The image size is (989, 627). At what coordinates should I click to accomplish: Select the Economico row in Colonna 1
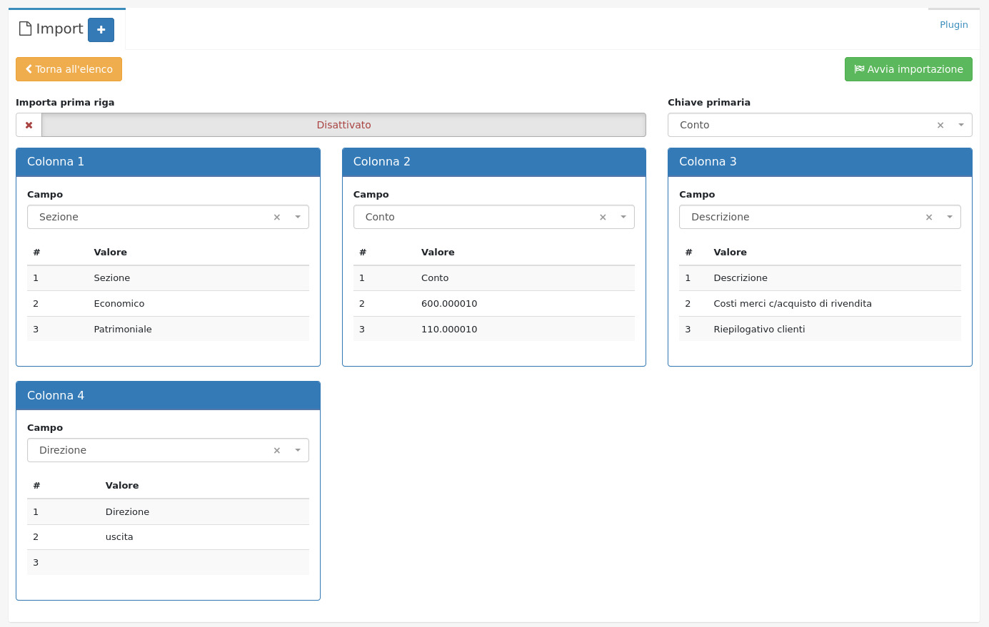pyautogui.click(x=119, y=303)
